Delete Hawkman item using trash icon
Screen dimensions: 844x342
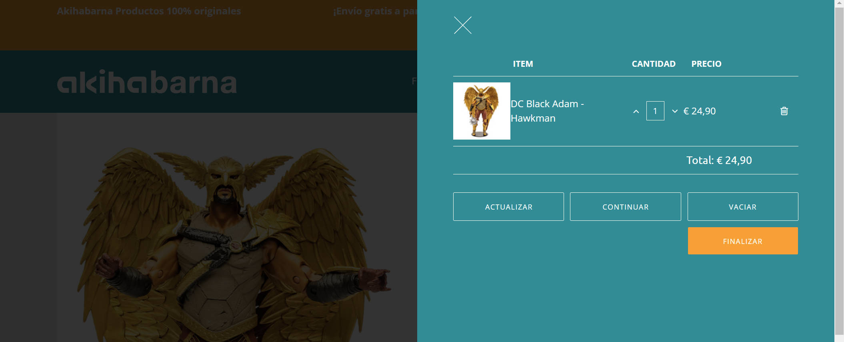pos(784,111)
